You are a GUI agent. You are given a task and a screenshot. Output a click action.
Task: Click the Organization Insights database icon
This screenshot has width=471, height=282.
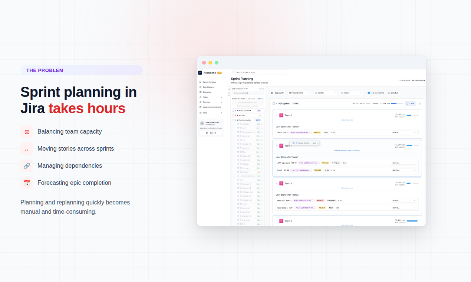201,107
